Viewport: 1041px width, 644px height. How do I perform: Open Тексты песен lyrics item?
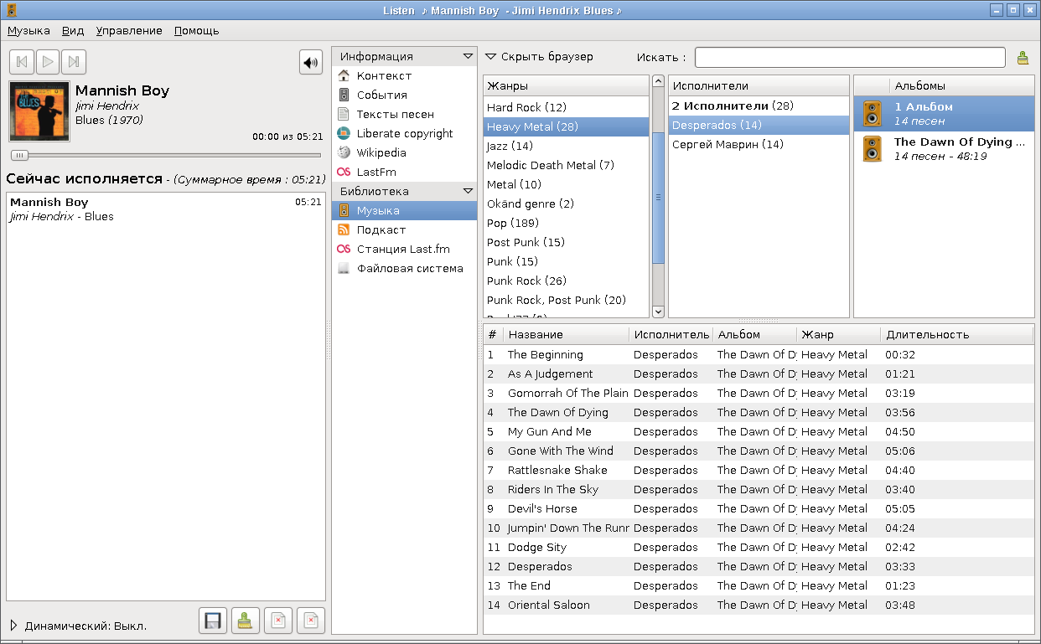point(405,114)
